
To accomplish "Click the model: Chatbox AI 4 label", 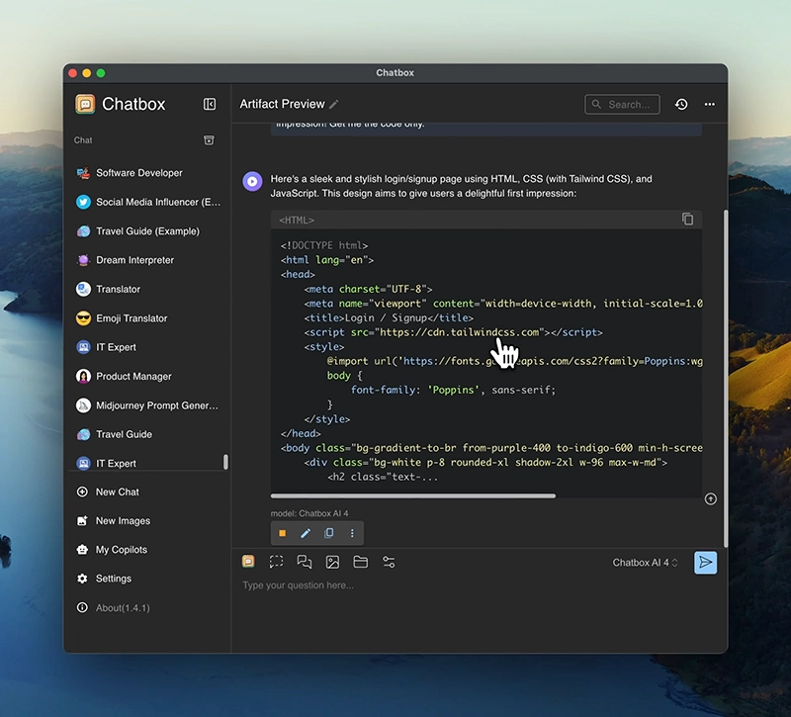I will tap(309, 513).
